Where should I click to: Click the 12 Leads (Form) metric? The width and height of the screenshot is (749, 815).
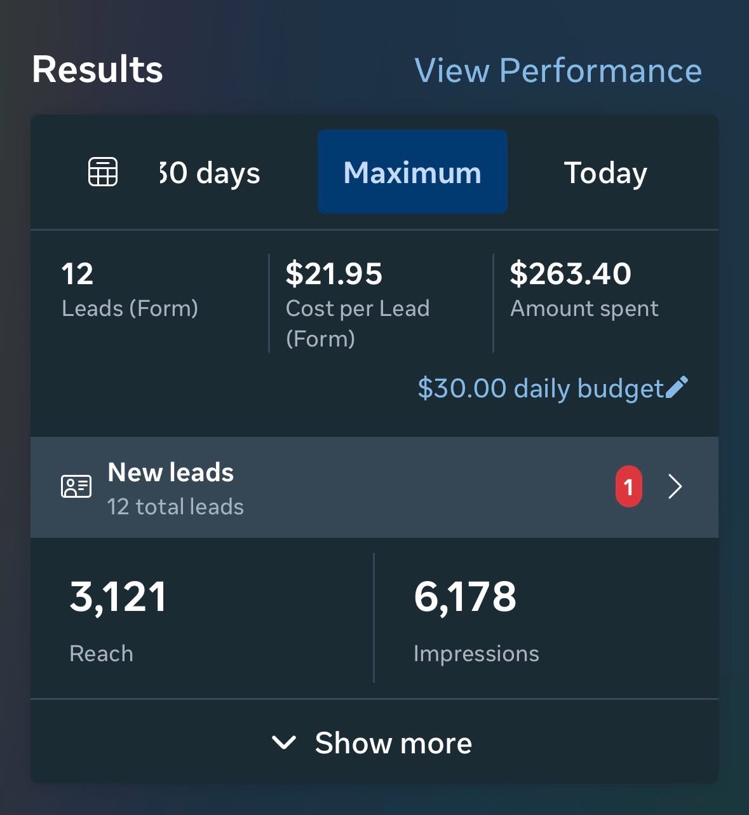tap(130, 290)
